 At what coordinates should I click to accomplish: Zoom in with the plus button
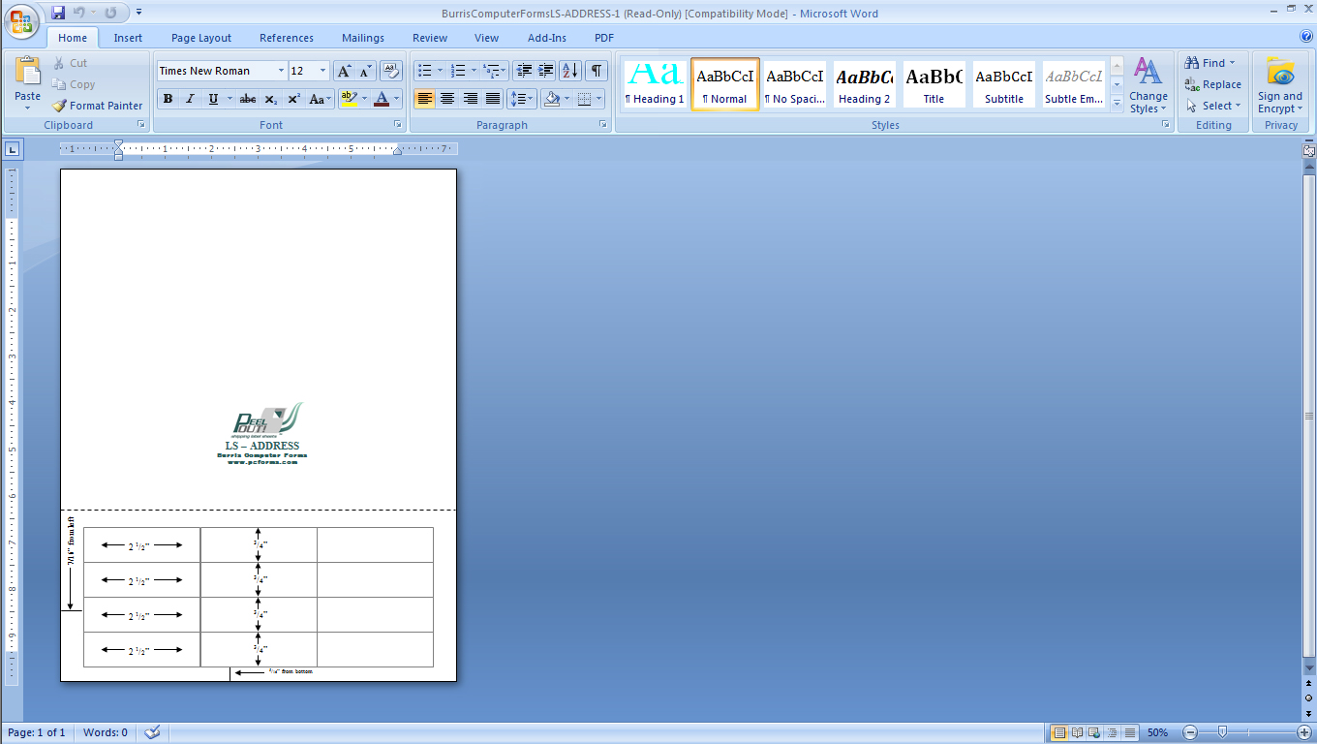[1304, 732]
